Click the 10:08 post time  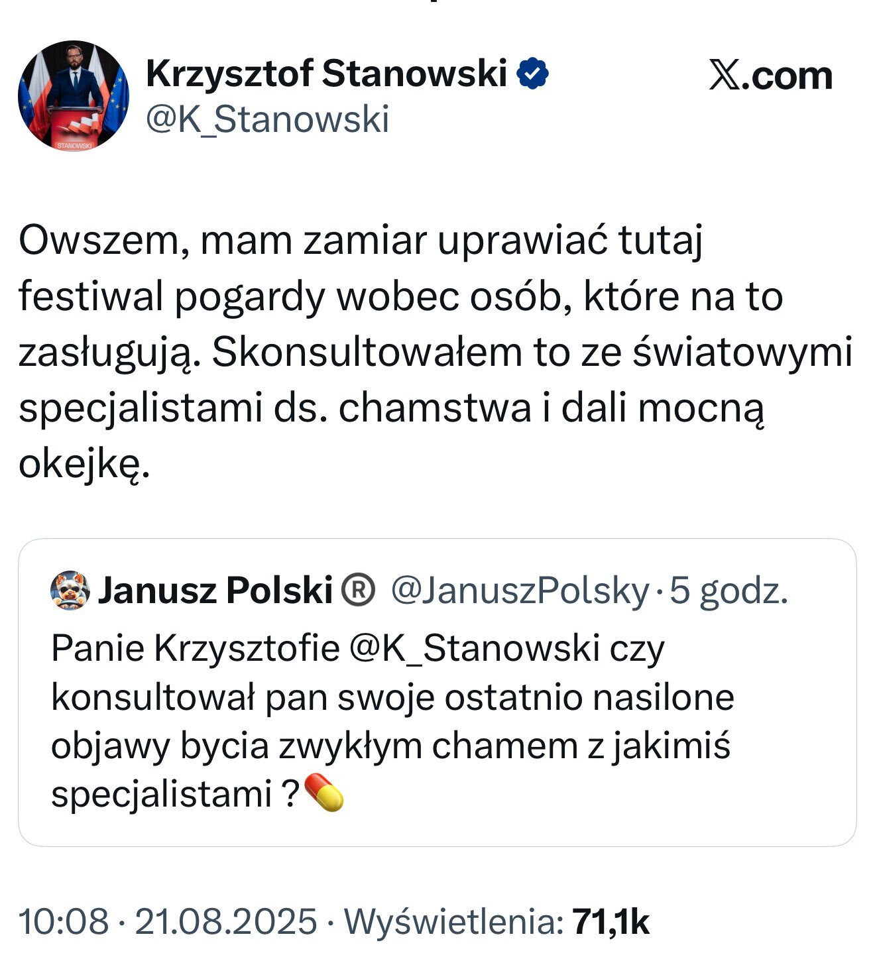[64, 921]
